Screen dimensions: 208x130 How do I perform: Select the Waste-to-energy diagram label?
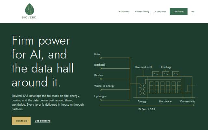(104, 86)
